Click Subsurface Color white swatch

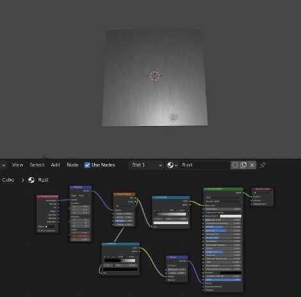click(231, 216)
